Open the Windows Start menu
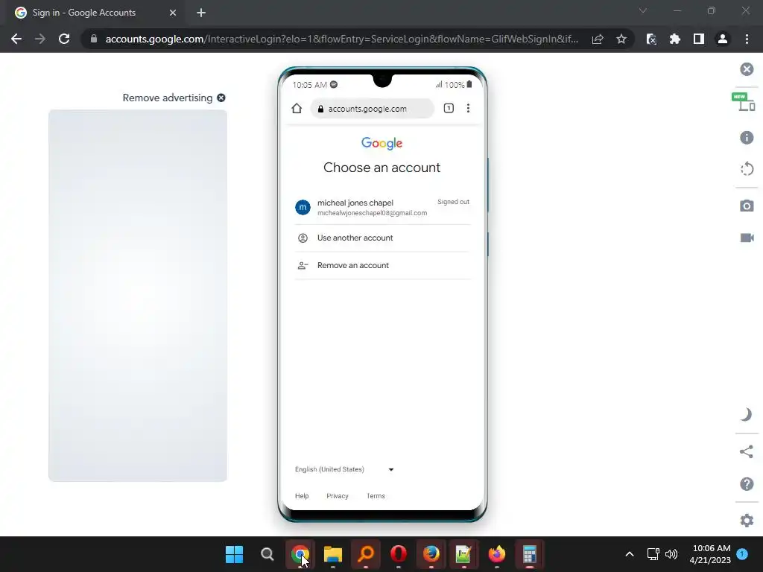Image resolution: width=763 pixels, height=572 pixels. coord(234,554)
